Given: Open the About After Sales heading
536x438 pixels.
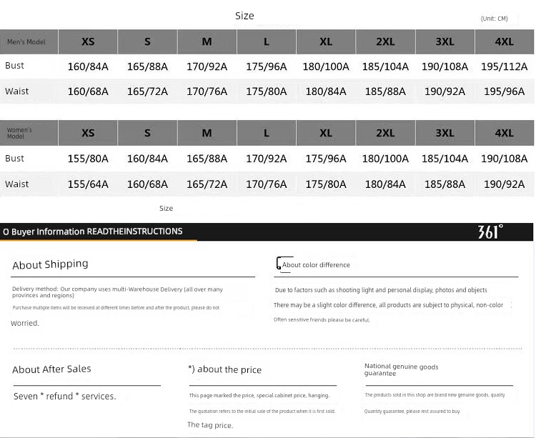Looking at the screenshot, I should [51, 369].
